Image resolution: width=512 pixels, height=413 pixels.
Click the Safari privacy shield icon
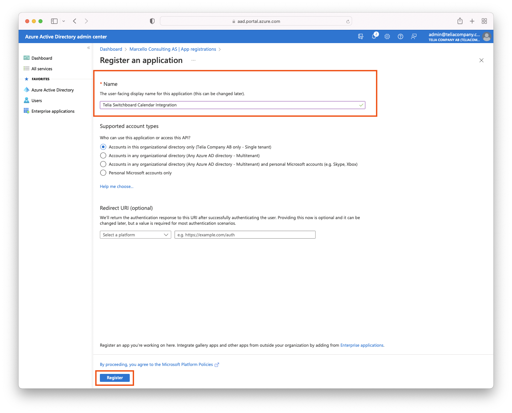[x=152, y=21]
